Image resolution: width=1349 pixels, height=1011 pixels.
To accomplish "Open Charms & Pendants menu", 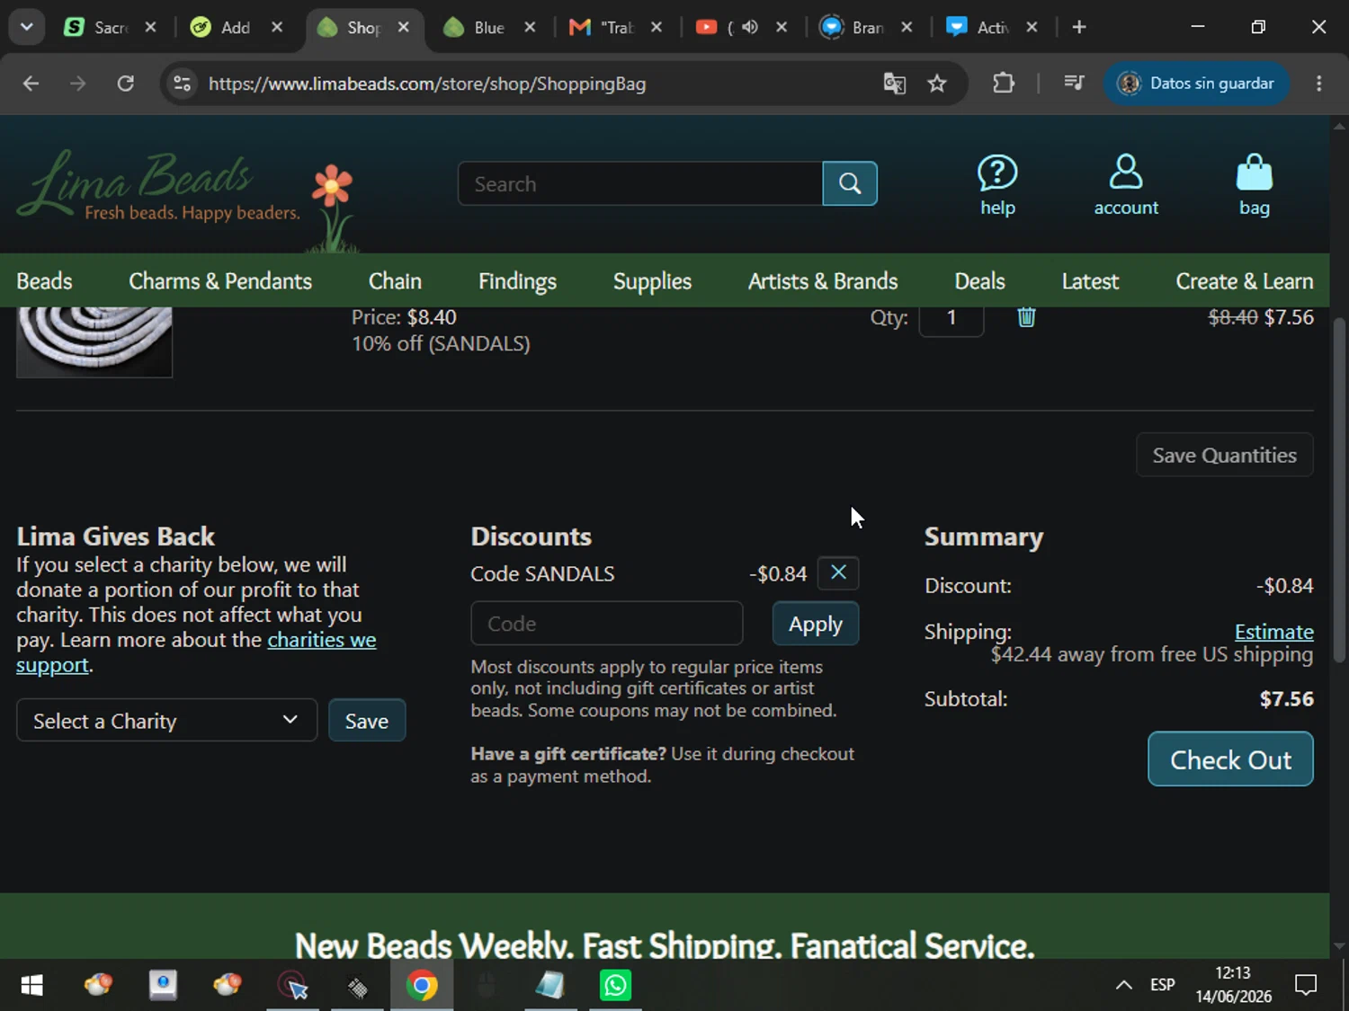I will (x=220, y=281).
